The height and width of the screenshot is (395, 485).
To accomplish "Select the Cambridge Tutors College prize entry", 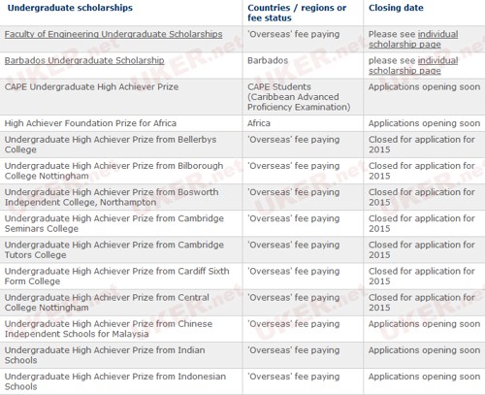I will tap(114, 249).
